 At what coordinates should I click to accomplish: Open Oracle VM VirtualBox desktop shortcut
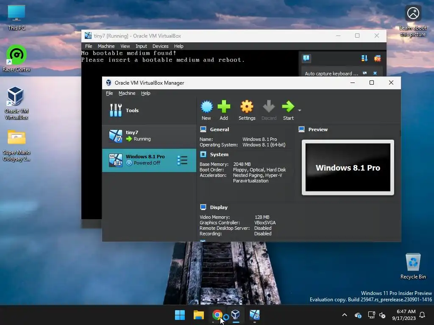pyautogui.click(x=17, y=103)
